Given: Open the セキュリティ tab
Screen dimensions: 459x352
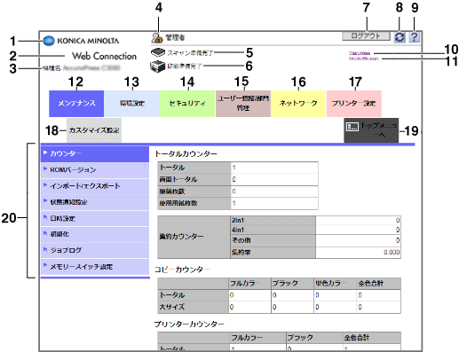Looking at the screenshot, I should (x=187, y=104).
